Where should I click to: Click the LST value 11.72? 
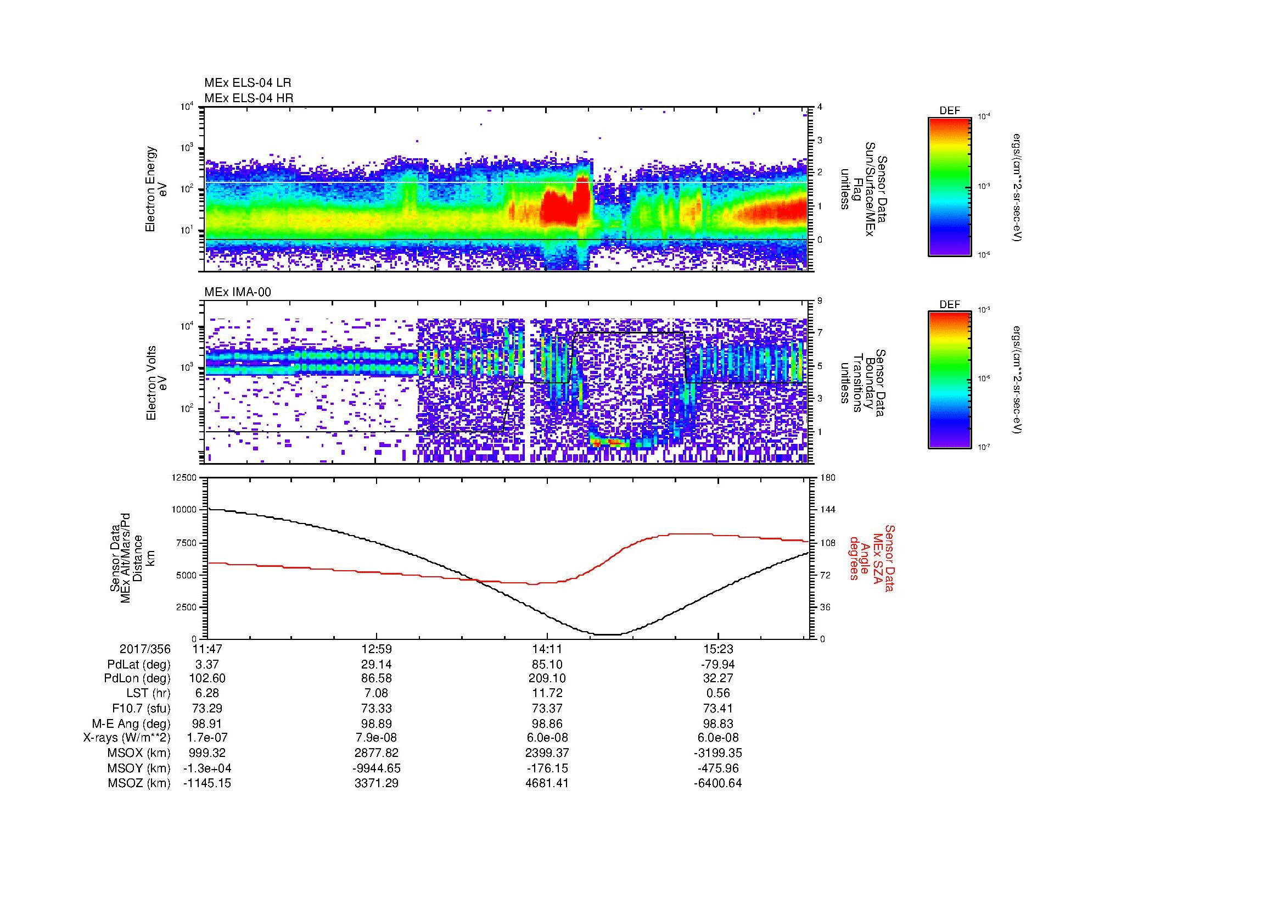(x=547, y=694)
